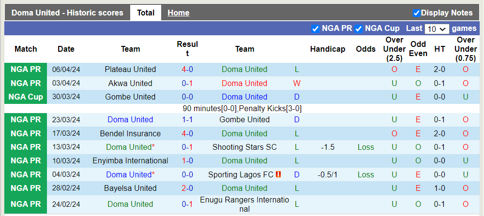Open the Last games count dropdown
Image resolution: width=484 pixels, height=216 pixels.
(x=437, y=29)
